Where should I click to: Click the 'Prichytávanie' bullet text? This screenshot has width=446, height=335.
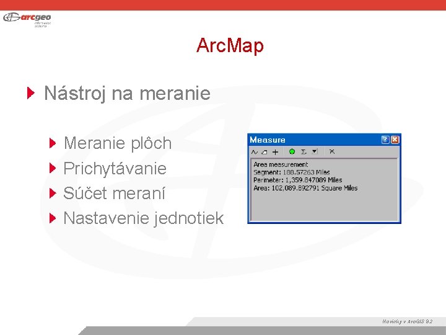click(115, 168)
